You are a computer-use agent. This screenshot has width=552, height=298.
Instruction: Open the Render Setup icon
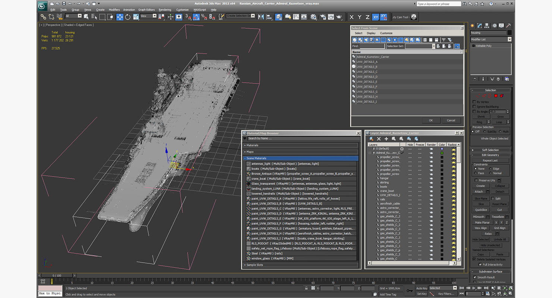tap(323, 17)
